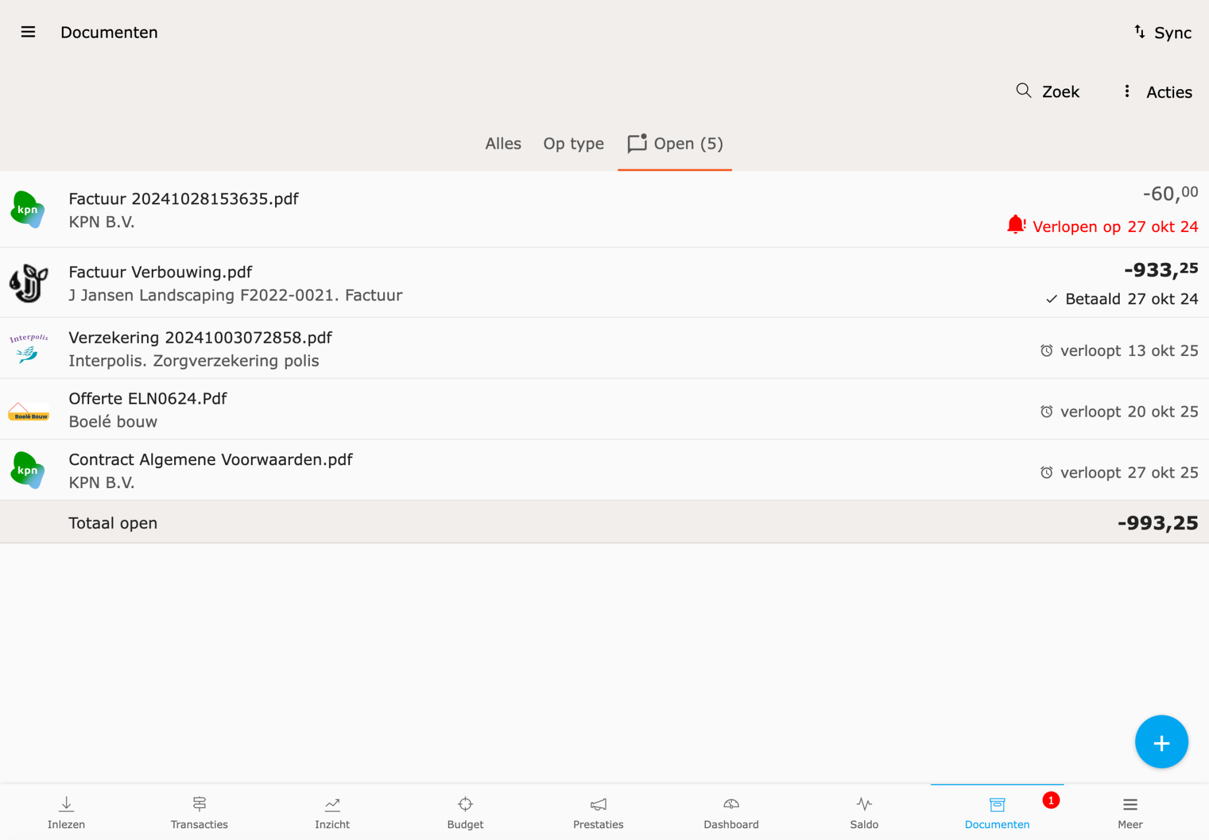Open Prestaties in the bottom navigation
The width and height of the screenshot is (1209, 840).
click(x=598, y=812)
